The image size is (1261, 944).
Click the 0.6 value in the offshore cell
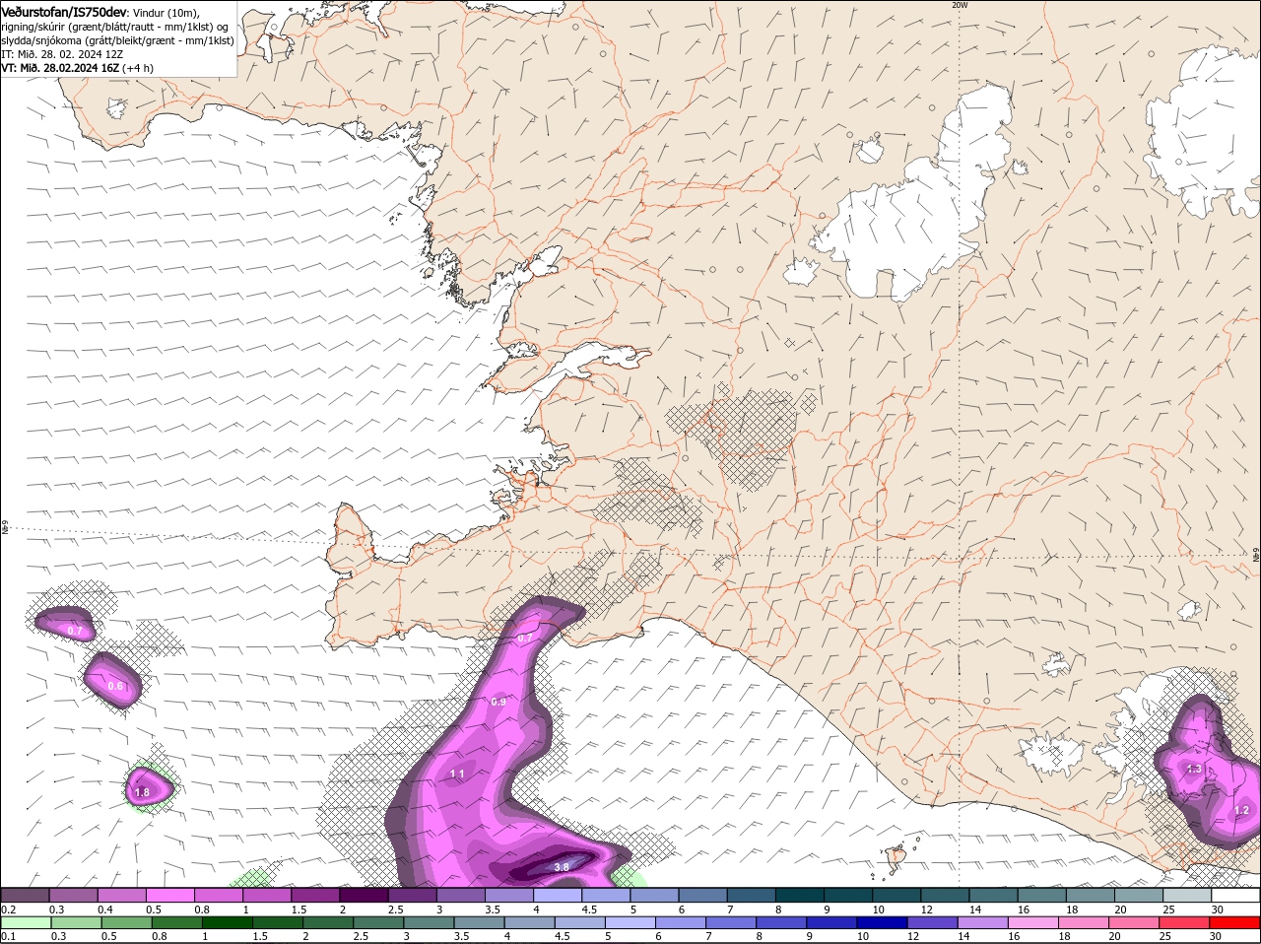tap(115, 687)
